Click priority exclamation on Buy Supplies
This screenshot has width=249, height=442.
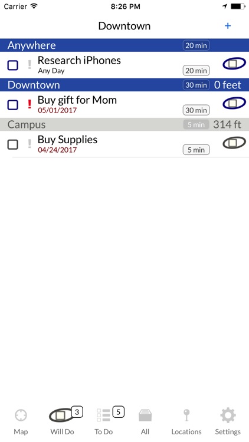[30, 144]
